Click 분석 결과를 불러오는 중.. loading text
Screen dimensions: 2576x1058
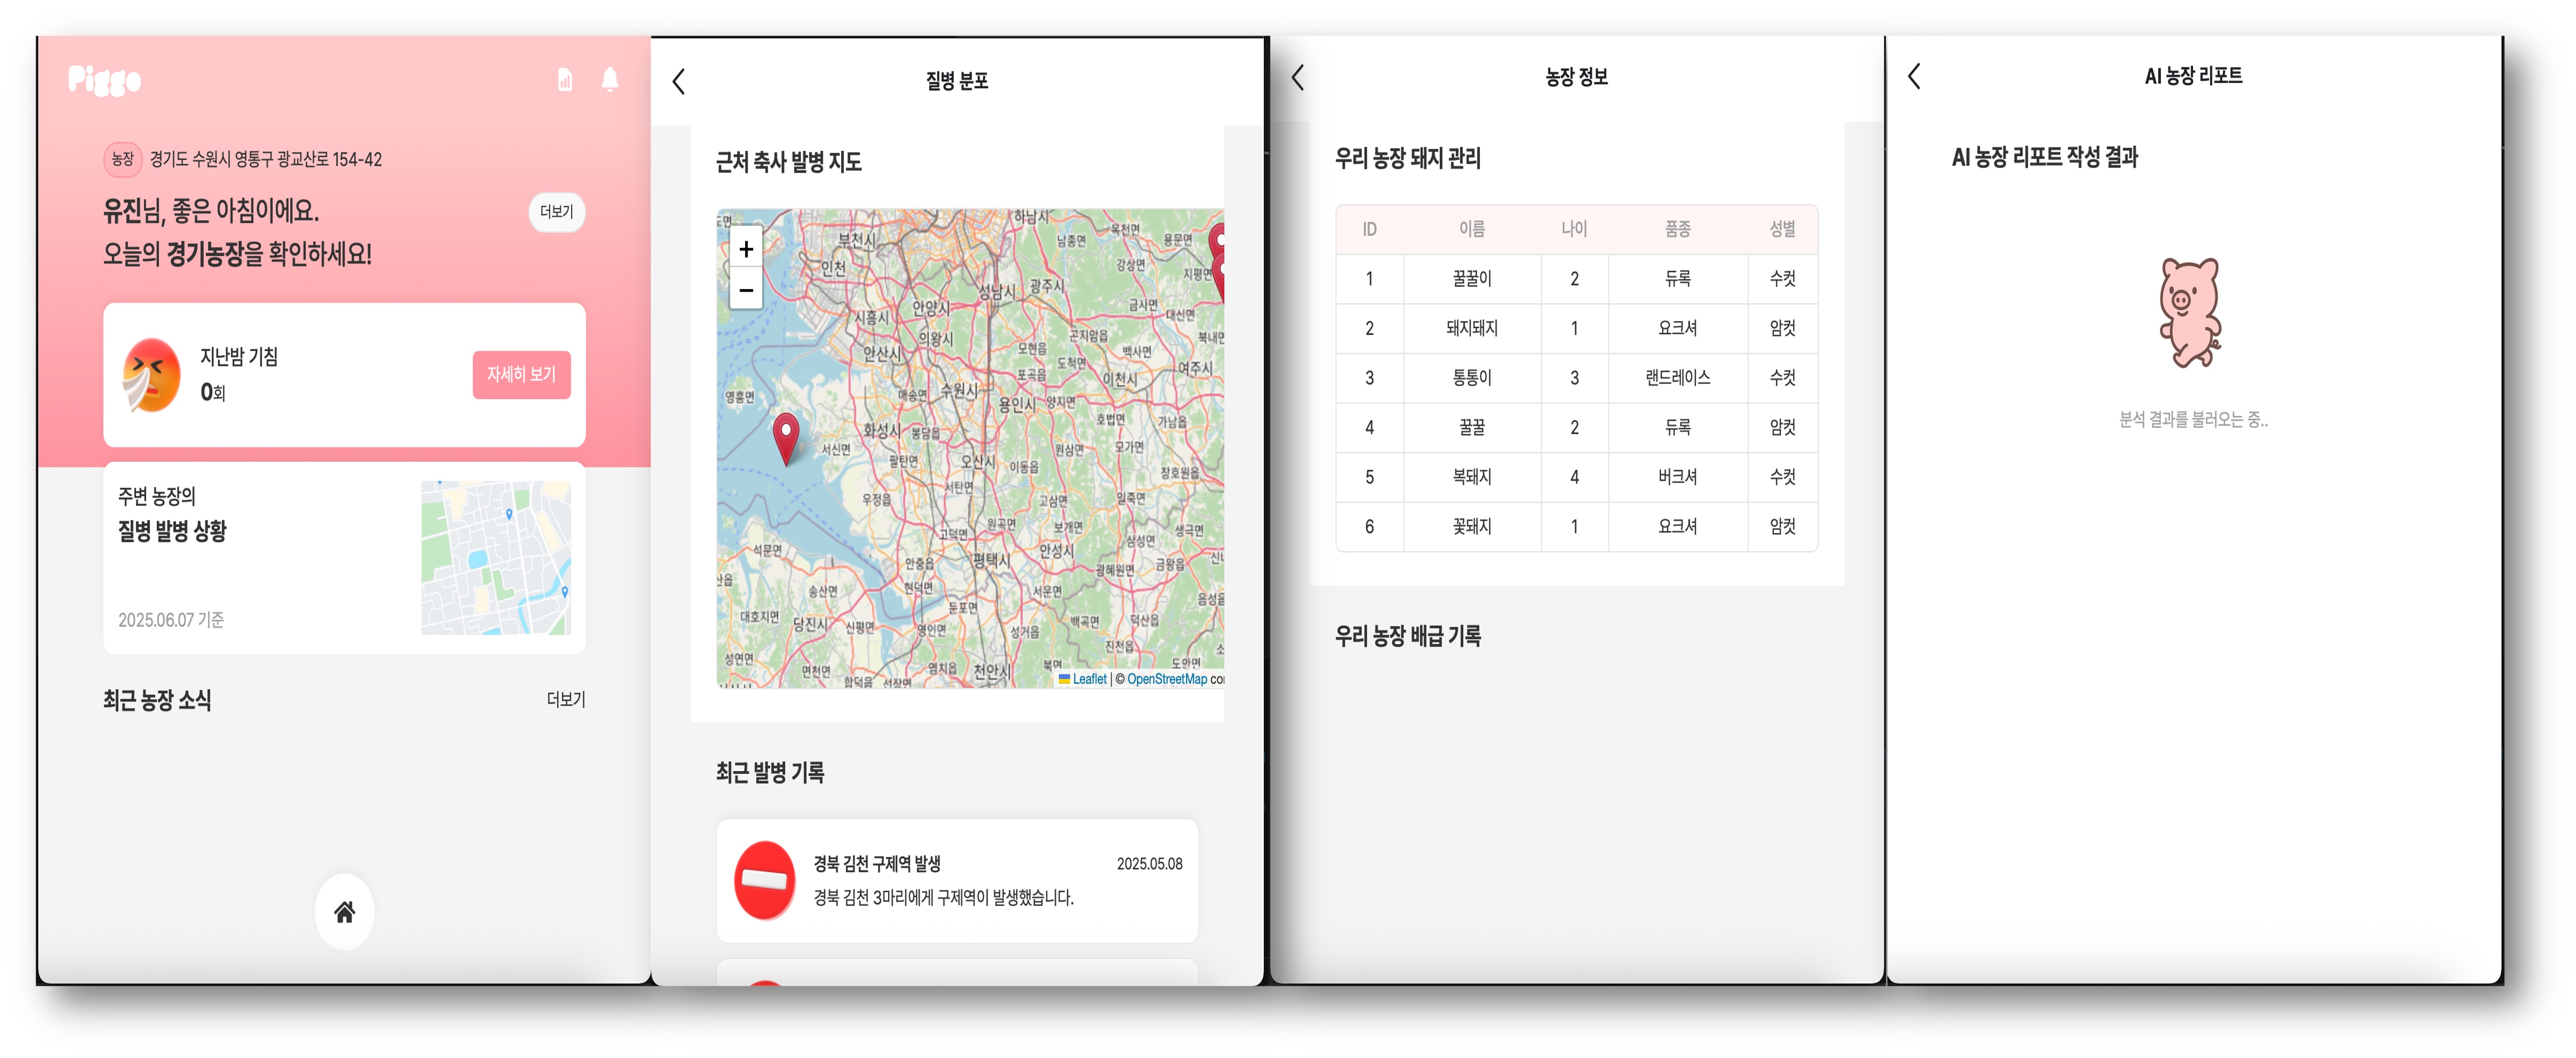(x=2193, y=420)
